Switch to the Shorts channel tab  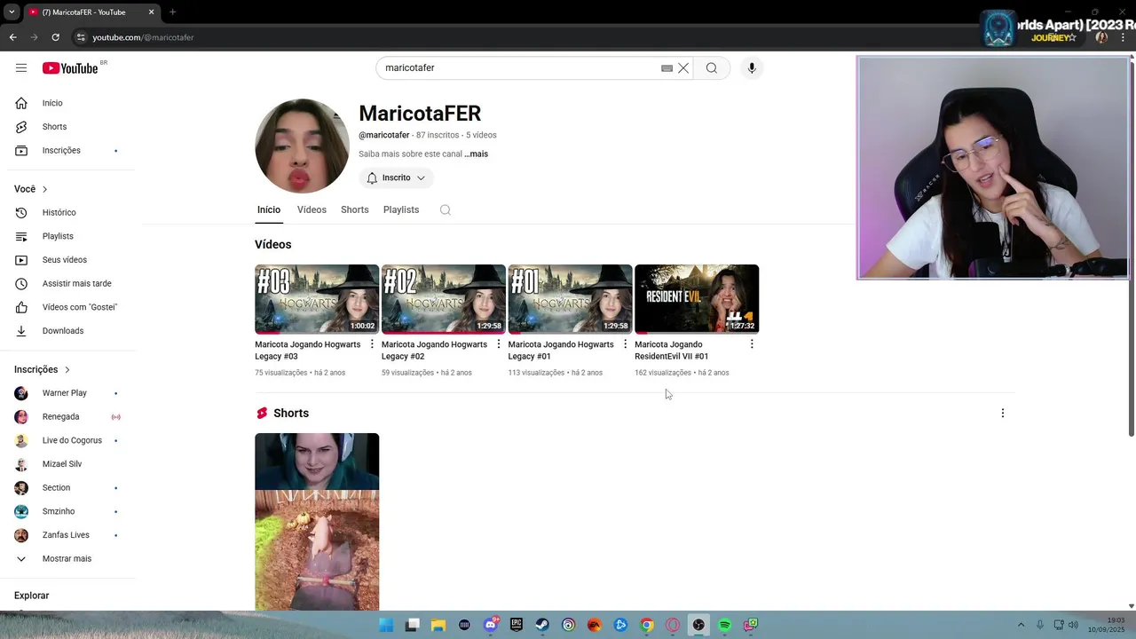(x=355, y=209)
